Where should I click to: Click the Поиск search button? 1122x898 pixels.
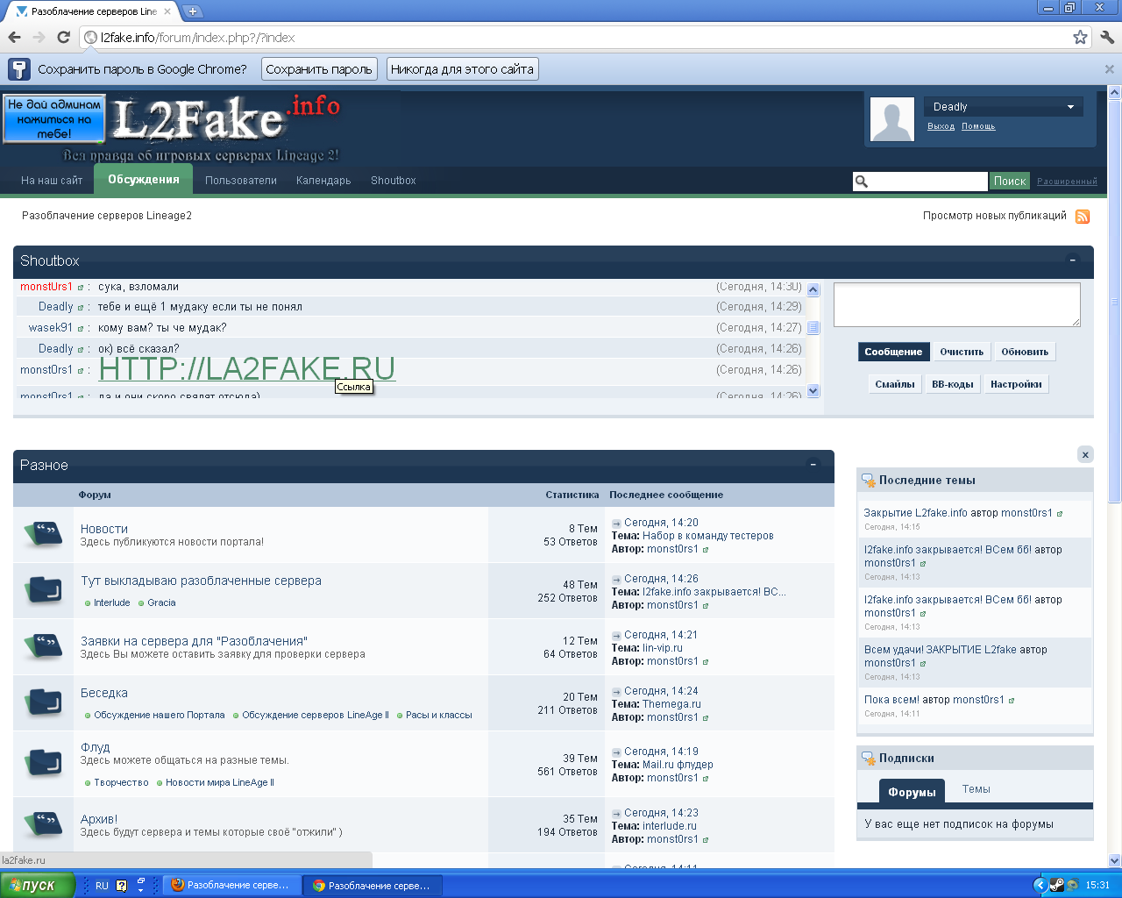coord(1010,181)
